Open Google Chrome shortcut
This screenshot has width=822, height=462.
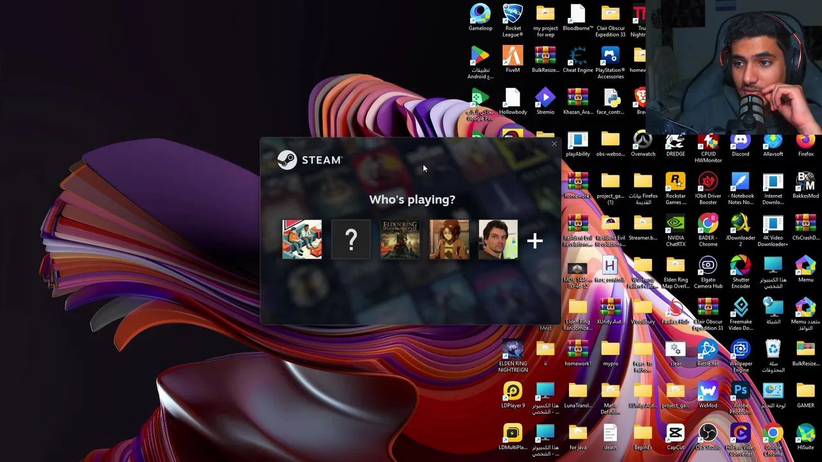point(773,440)
